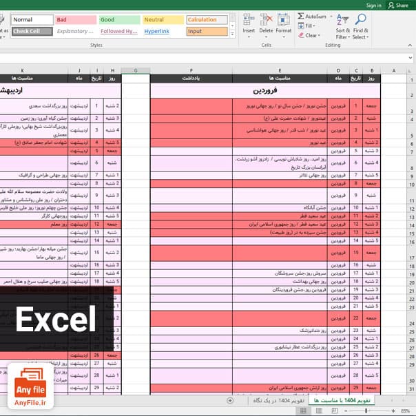Click the Clear eraser icon
This screenshot has height=416, width=416.
click(301, 35)
